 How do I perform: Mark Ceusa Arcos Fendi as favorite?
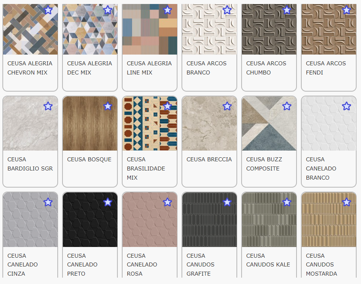346,10
